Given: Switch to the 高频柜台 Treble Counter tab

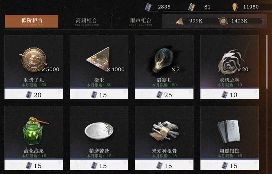Looking at the screenshot, I should pyautogui.click(x=86, y=21).
